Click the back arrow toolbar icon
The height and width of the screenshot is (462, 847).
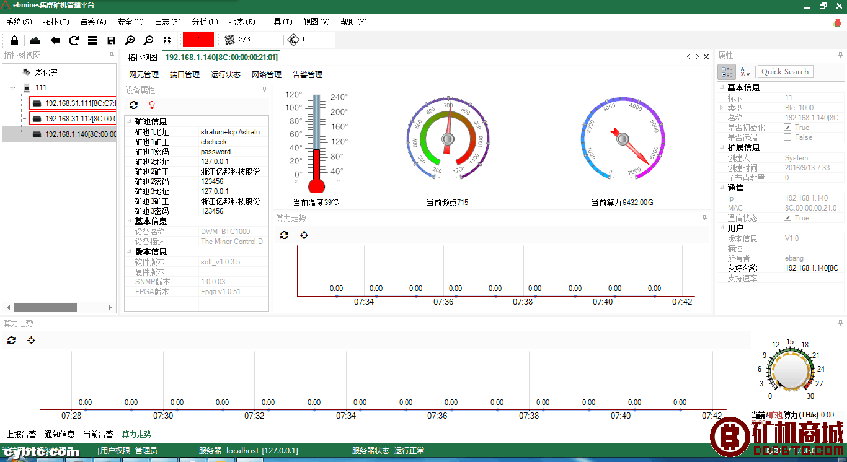pyautogui.click(x=55, y=40)
